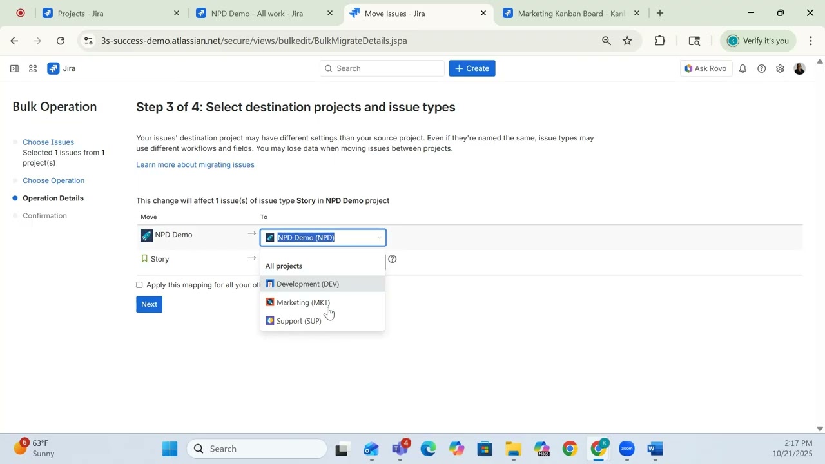Click the All projects list heading
Image resolution: width=825 pixels, height=464 pixels.
(284, 266)
